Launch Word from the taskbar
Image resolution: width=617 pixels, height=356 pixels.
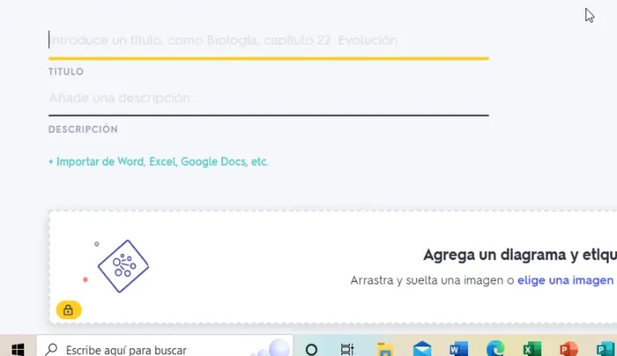[x=459, y=349]
